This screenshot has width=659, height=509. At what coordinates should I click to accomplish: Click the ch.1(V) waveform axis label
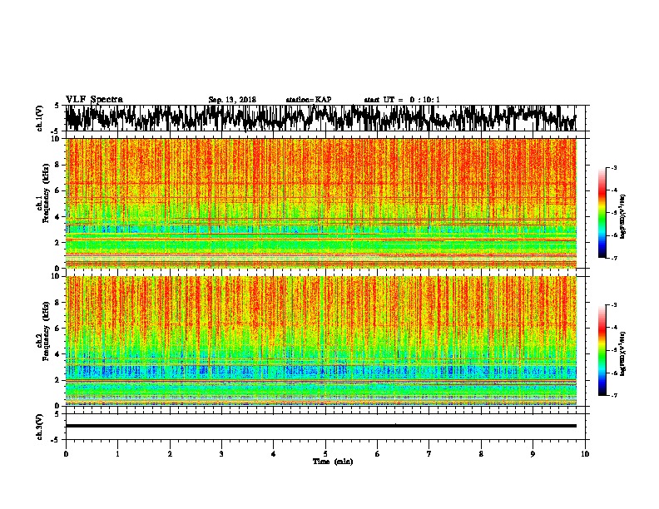pos(40,118)
